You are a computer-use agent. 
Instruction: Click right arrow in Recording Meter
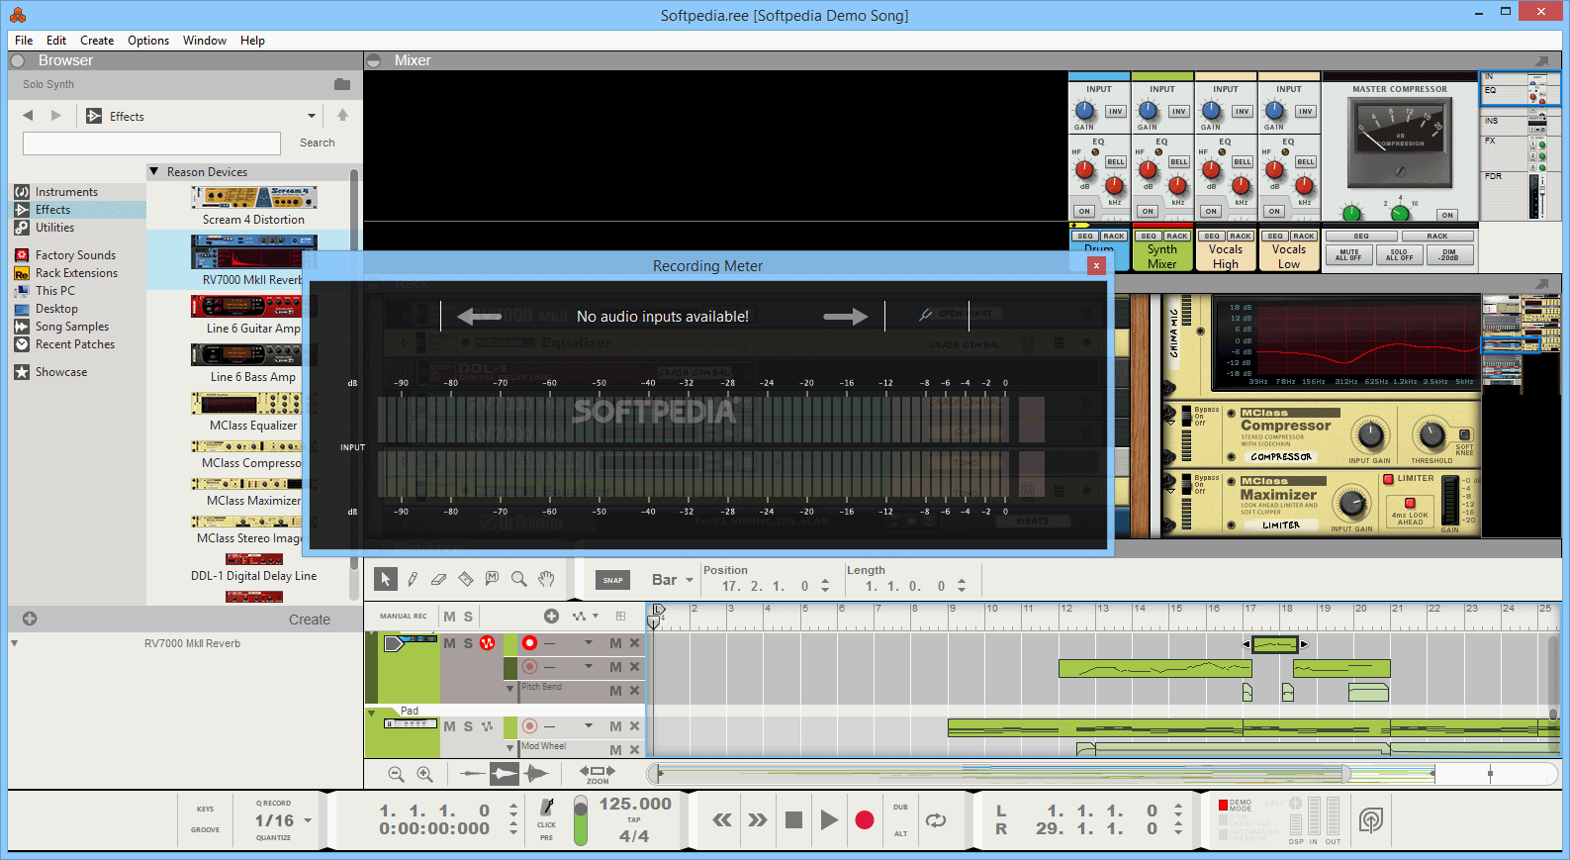(846, 317)
